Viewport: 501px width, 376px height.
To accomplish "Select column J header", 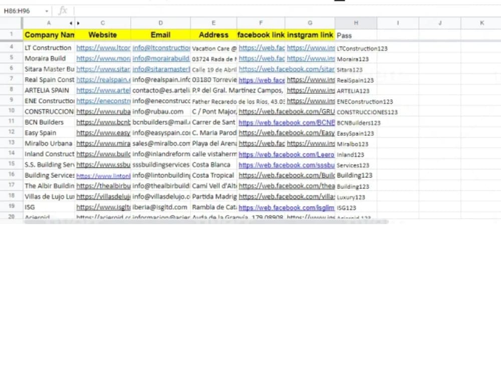I will coord(440,23).
